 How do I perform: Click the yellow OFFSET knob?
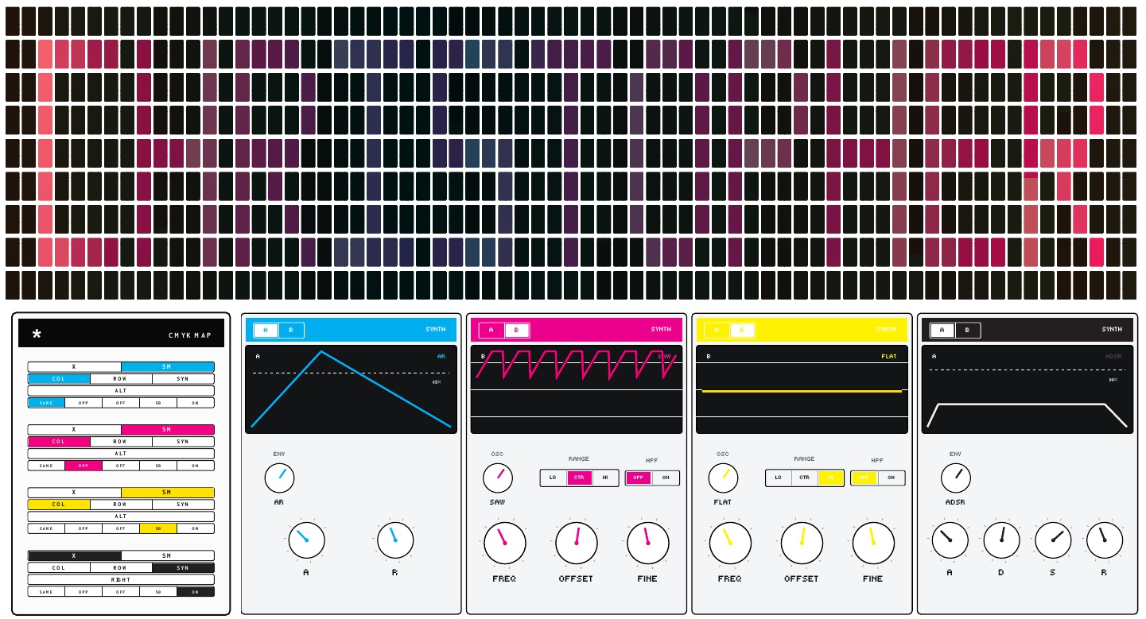click(x=802, y=543)
